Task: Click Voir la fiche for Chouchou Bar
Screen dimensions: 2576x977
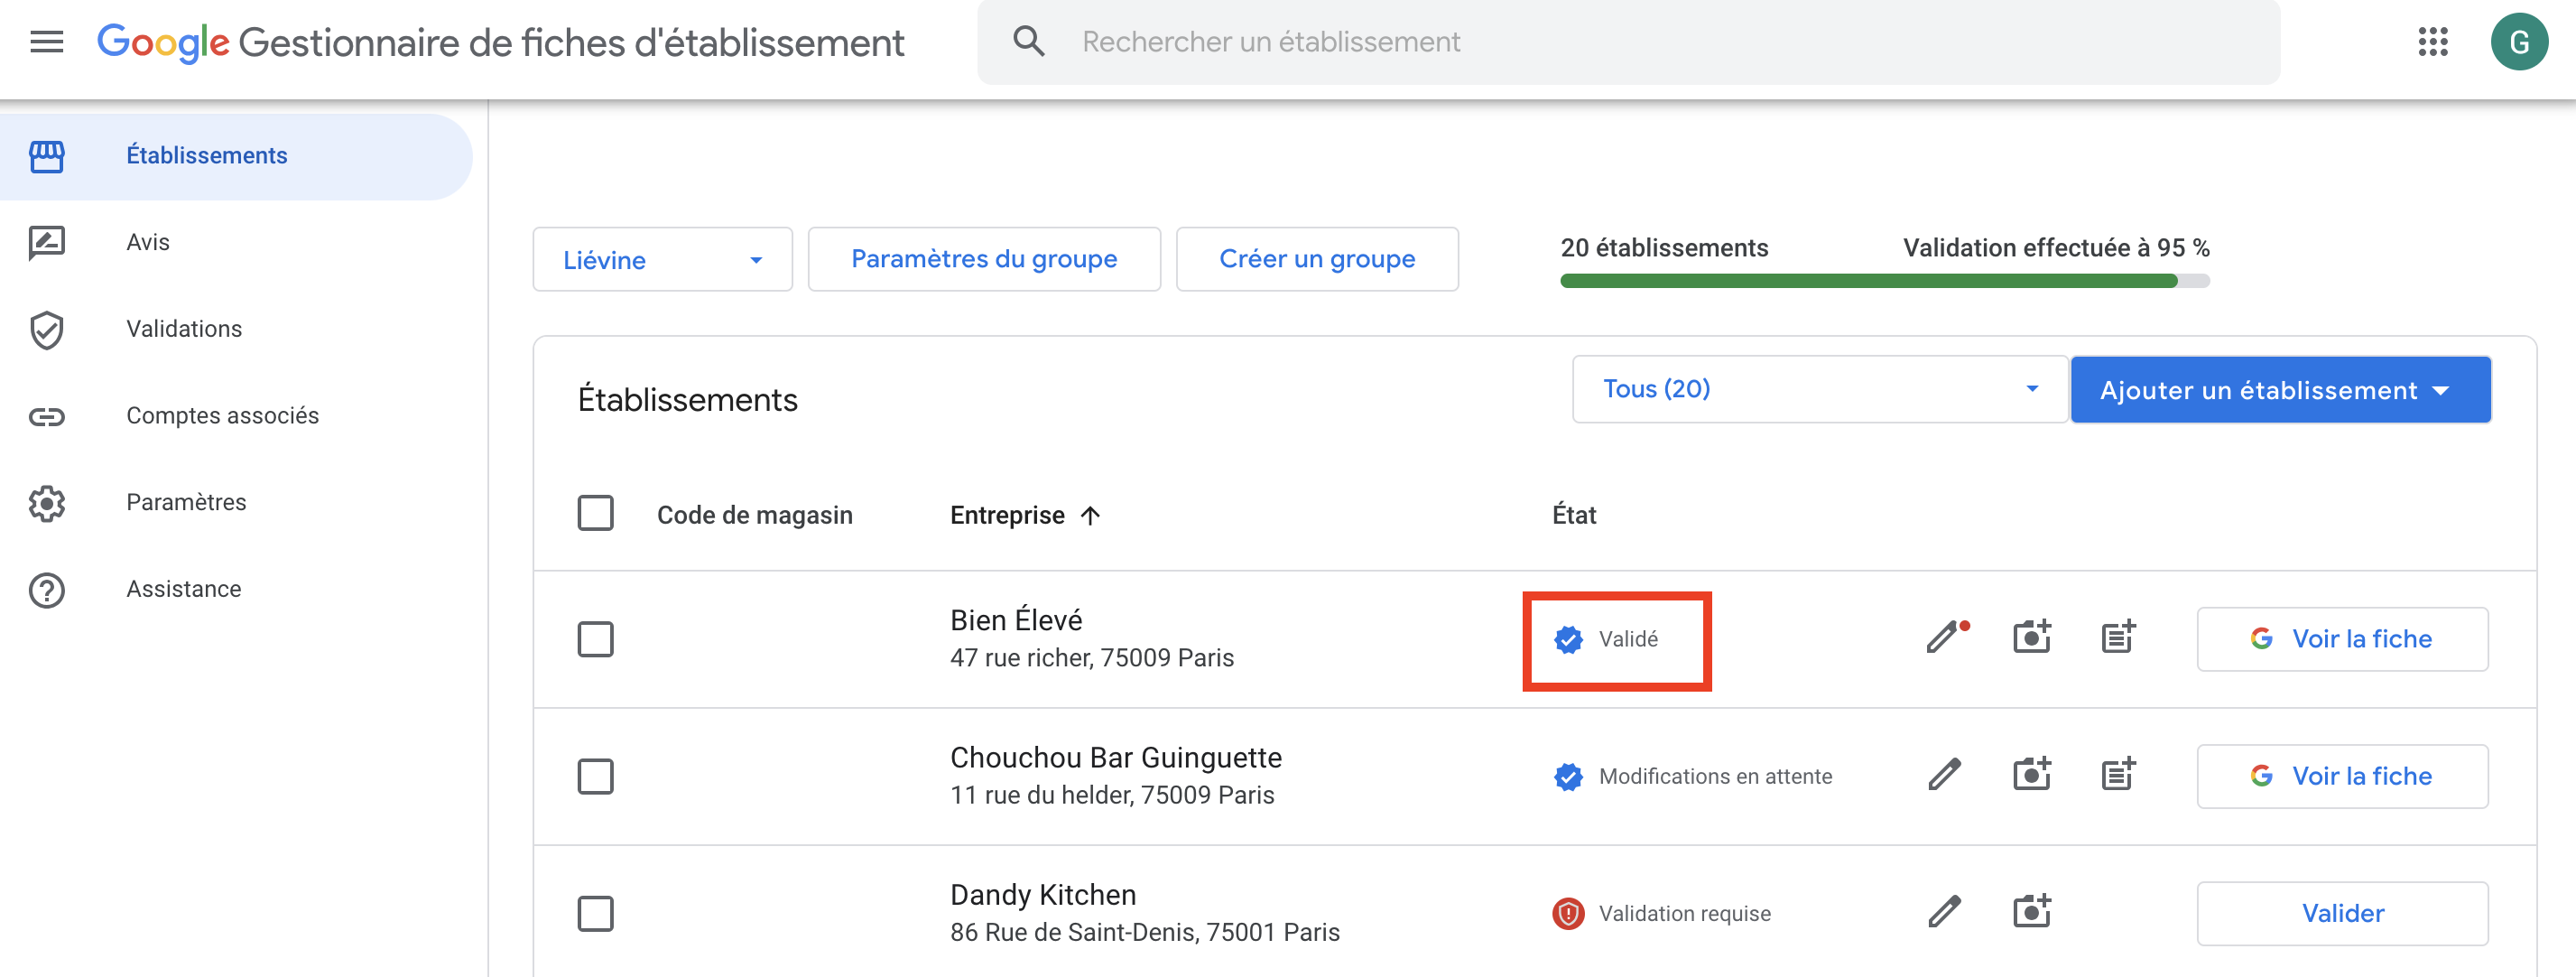Action: point(2342,776)
